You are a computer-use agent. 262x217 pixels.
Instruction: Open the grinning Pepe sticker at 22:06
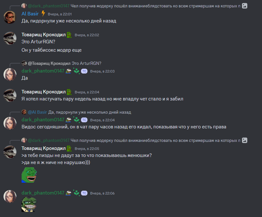pos(29,204)
